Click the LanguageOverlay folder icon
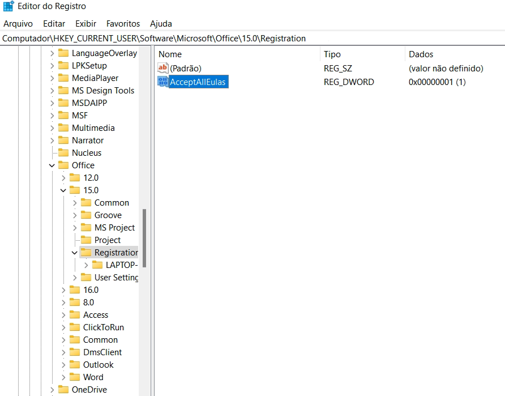The image size is (505, 396). coord(63,53)
